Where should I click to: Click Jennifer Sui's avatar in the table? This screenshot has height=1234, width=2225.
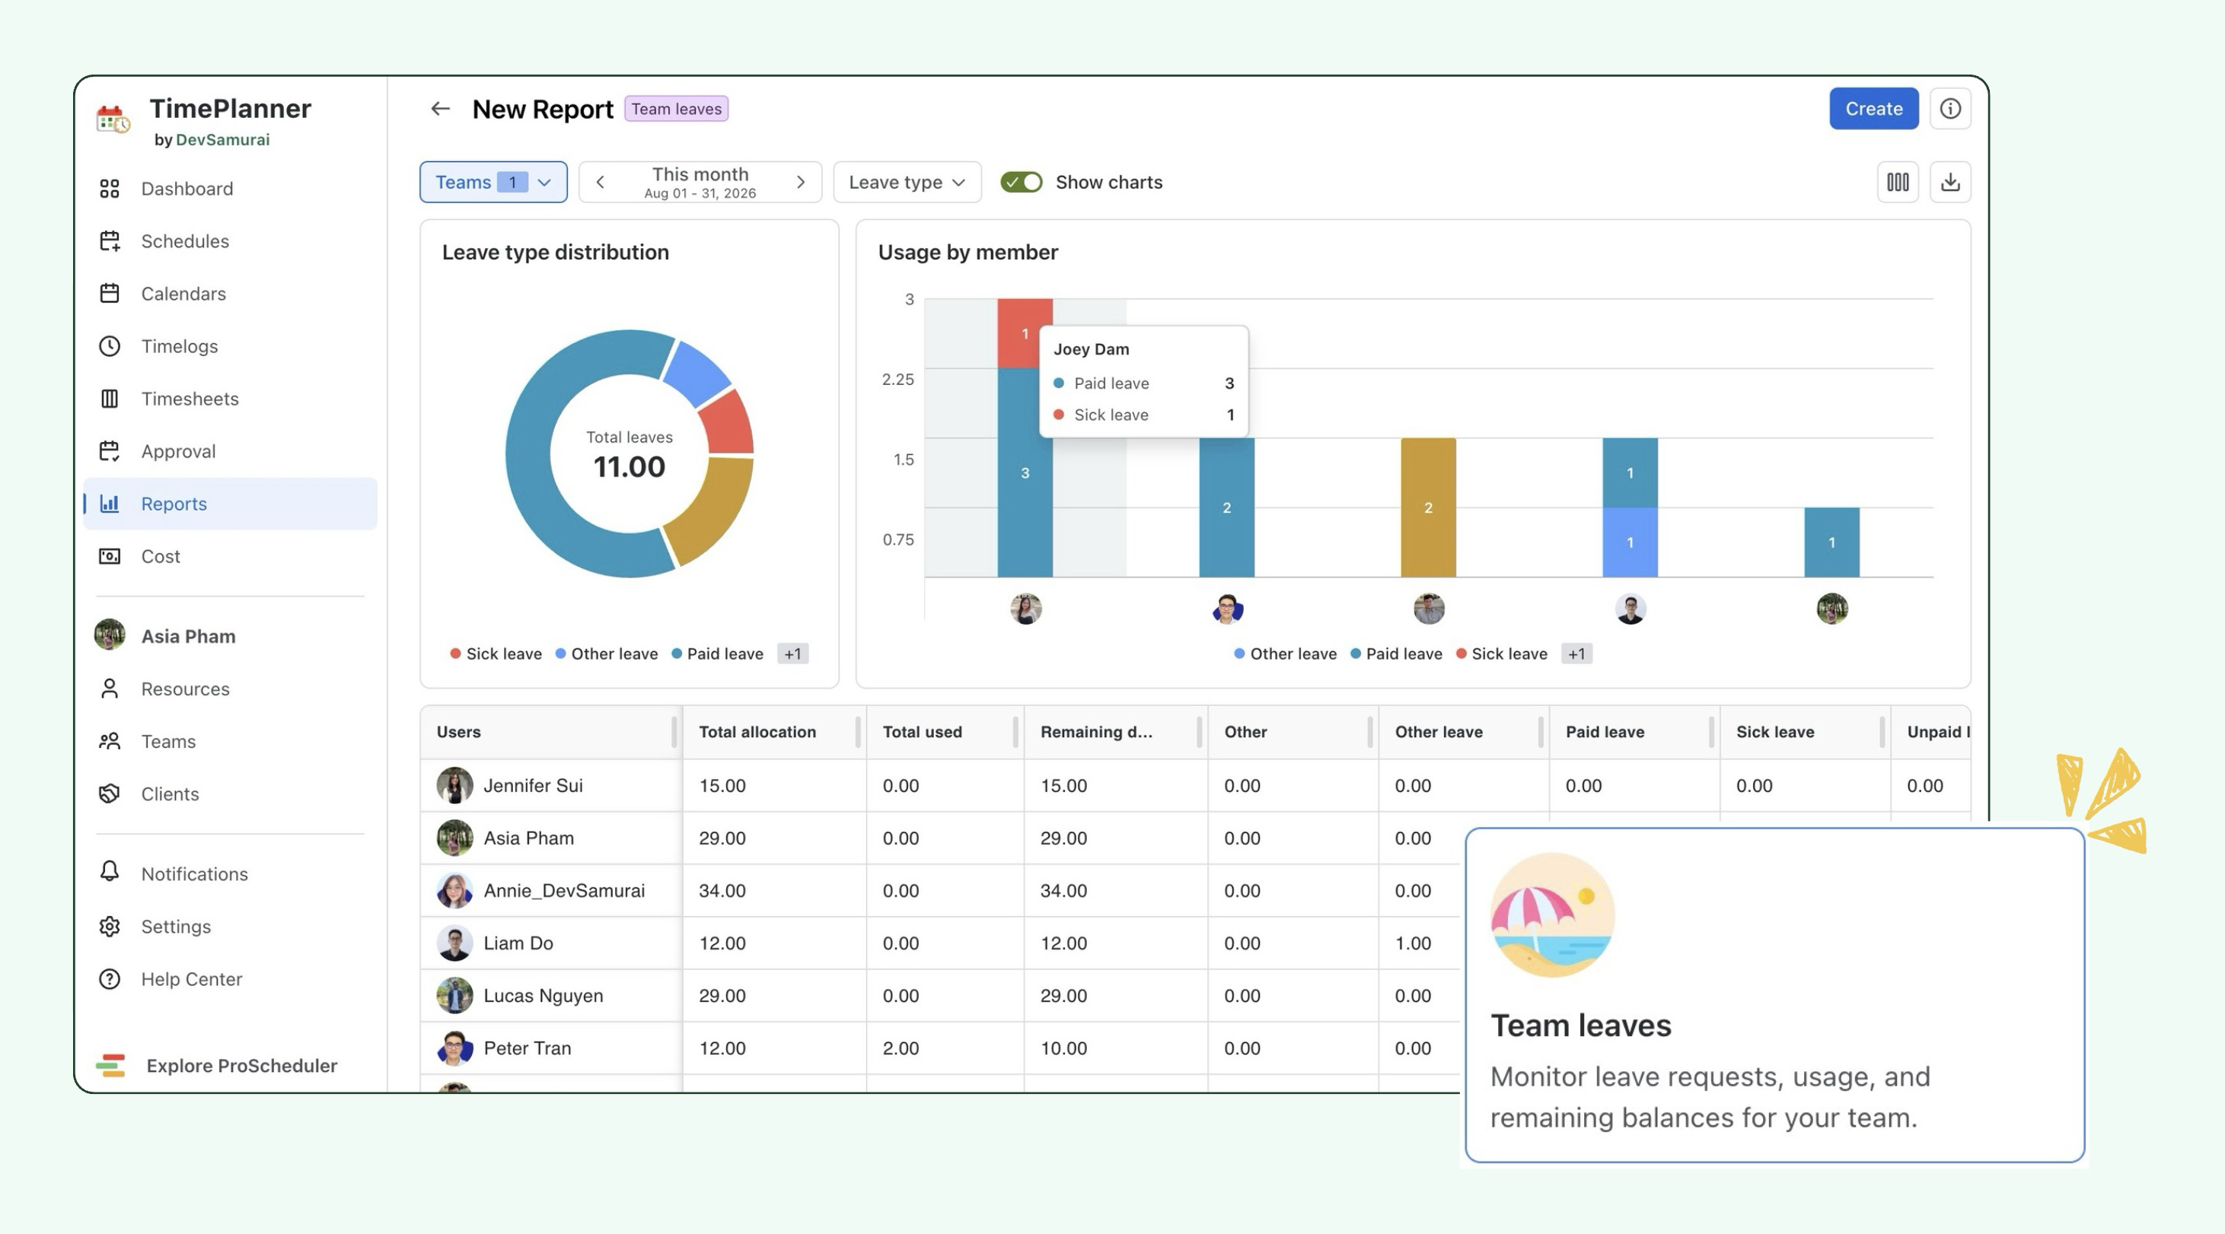(454, 786)
